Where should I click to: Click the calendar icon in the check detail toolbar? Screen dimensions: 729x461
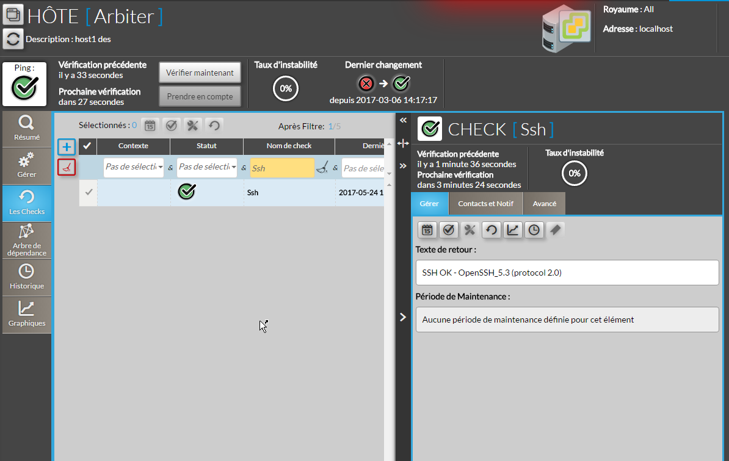427,230
